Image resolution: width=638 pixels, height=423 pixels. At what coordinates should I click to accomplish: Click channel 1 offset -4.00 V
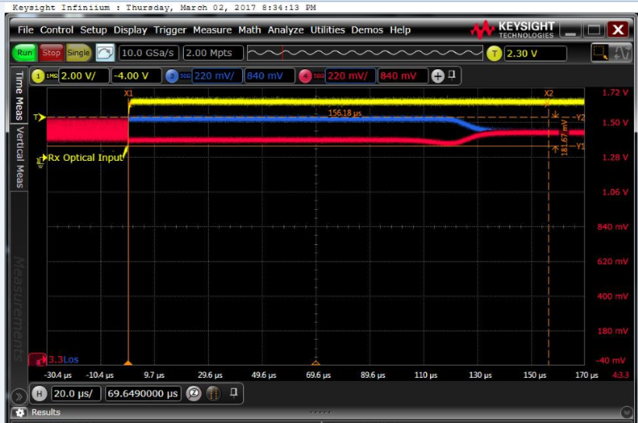pyautogui.click(x=137, y=76)
